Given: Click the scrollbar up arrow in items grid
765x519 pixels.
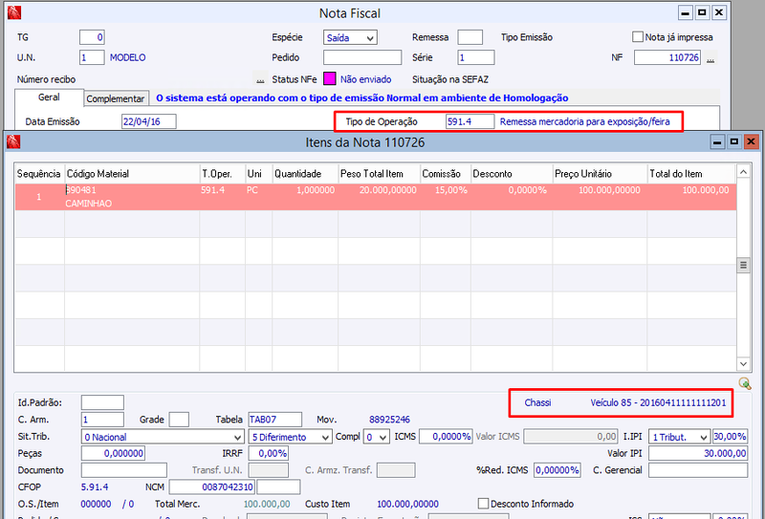Looking at the screenshot, I should coord(743,172).
